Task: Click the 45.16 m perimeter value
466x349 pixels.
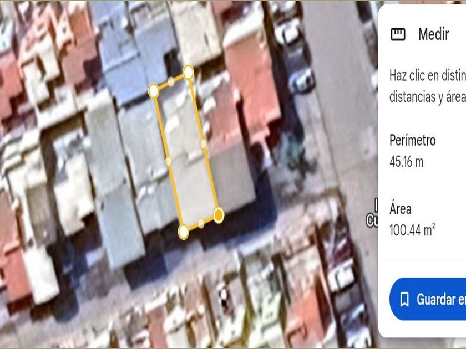Action: pos(406,162)
